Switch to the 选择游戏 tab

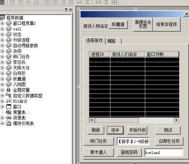[x=94, y=41]
